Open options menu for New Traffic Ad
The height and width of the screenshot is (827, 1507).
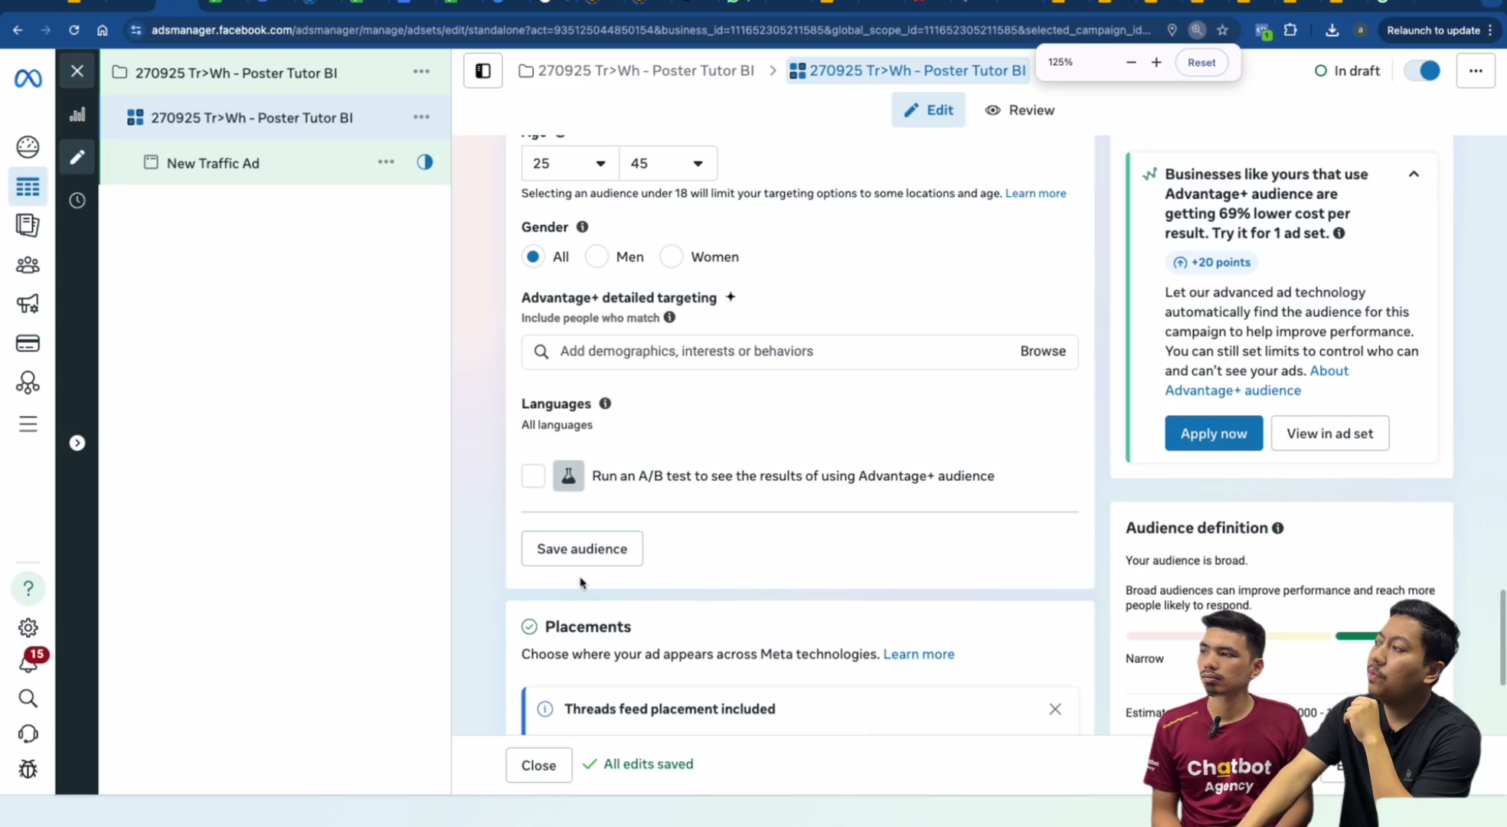(386, 162)
